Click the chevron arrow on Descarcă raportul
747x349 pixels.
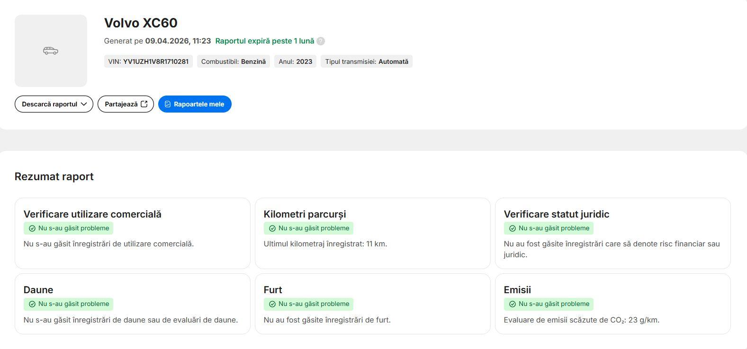[84, 104]
